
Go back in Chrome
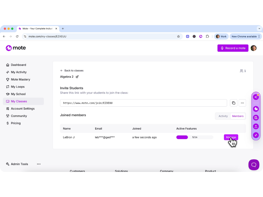[x=4, y=36]
